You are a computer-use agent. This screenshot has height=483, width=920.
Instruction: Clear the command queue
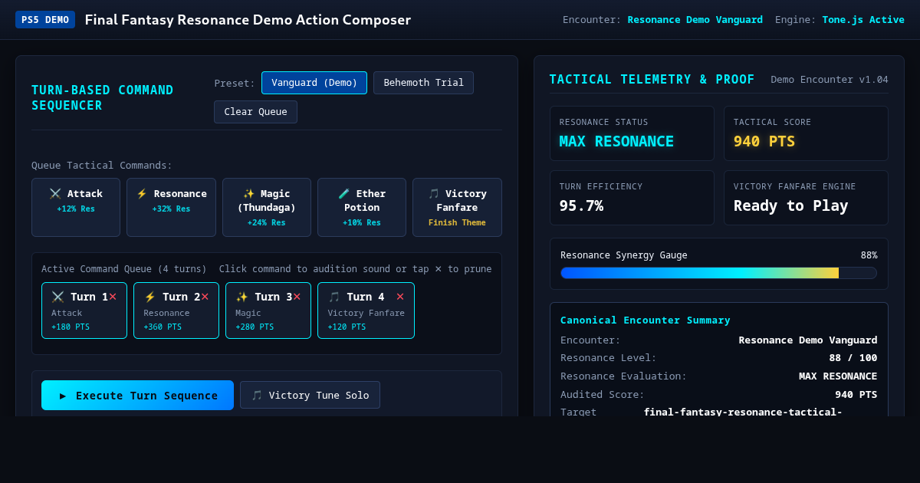(x=255, y=112)
